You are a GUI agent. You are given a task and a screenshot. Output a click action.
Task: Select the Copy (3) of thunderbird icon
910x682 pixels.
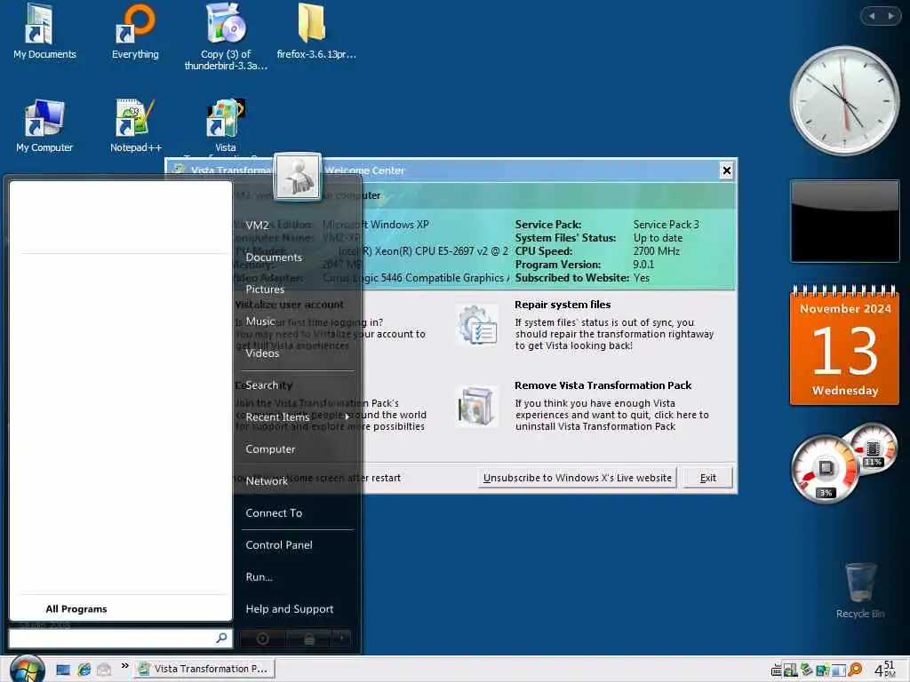[226, 36]
